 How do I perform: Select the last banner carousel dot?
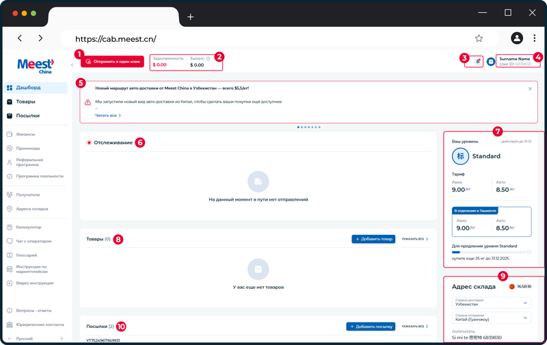[x=319, y=127]
